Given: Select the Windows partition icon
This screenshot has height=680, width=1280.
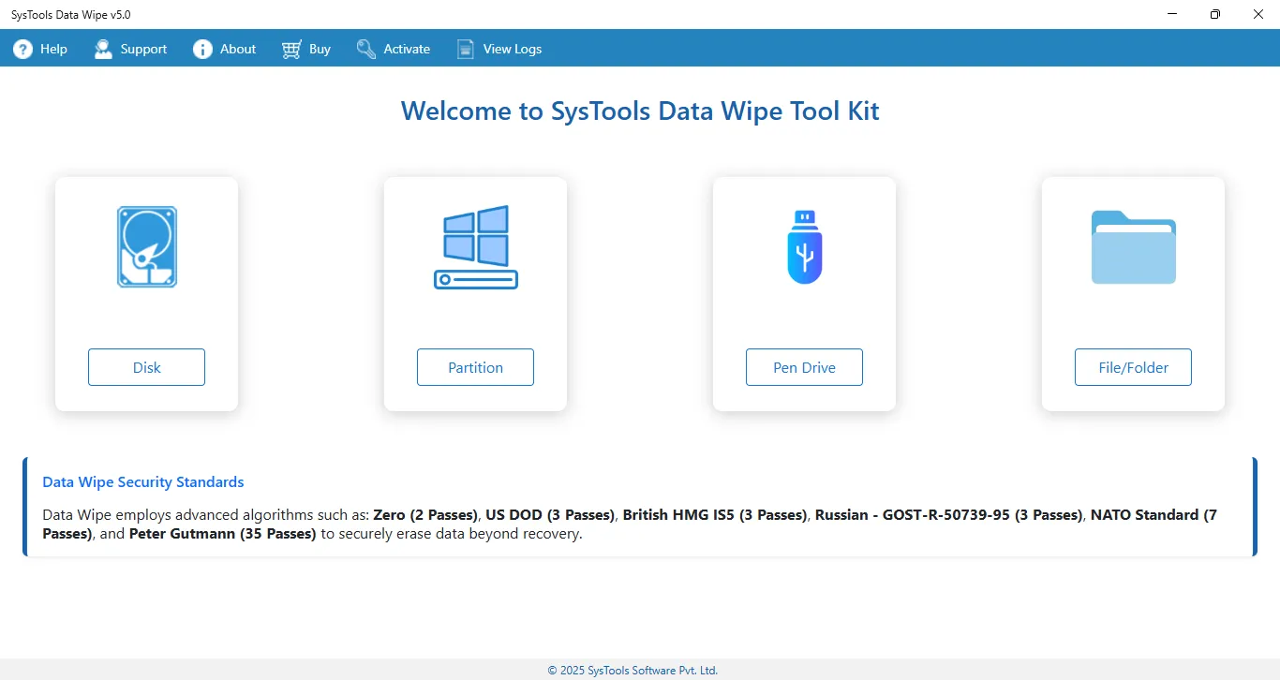Looking at the screenshot, I should coord(476,247).
